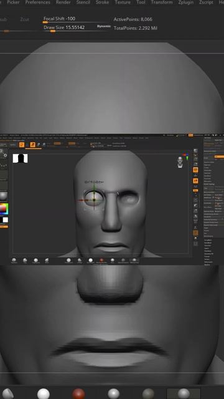Open the Zplugin menu
This screenshot has width=224, height=399.
click(186, 2)
